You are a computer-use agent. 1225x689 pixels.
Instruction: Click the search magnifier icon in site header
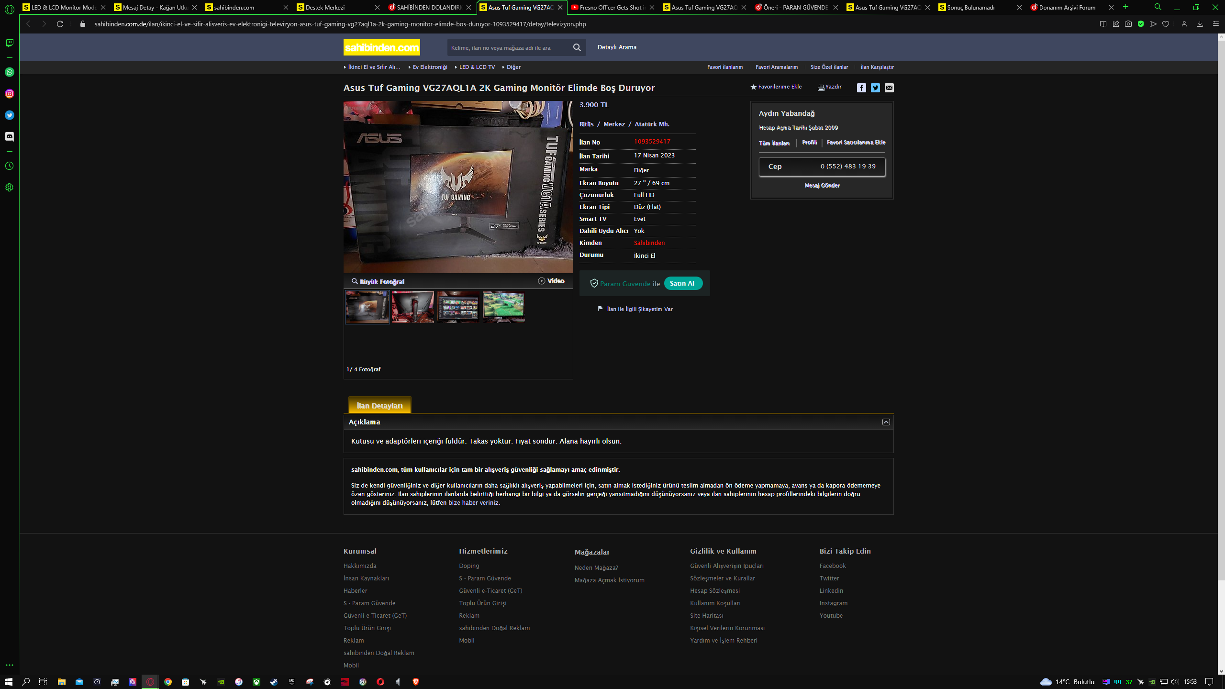pyautogui.click(x=577, y=47)
